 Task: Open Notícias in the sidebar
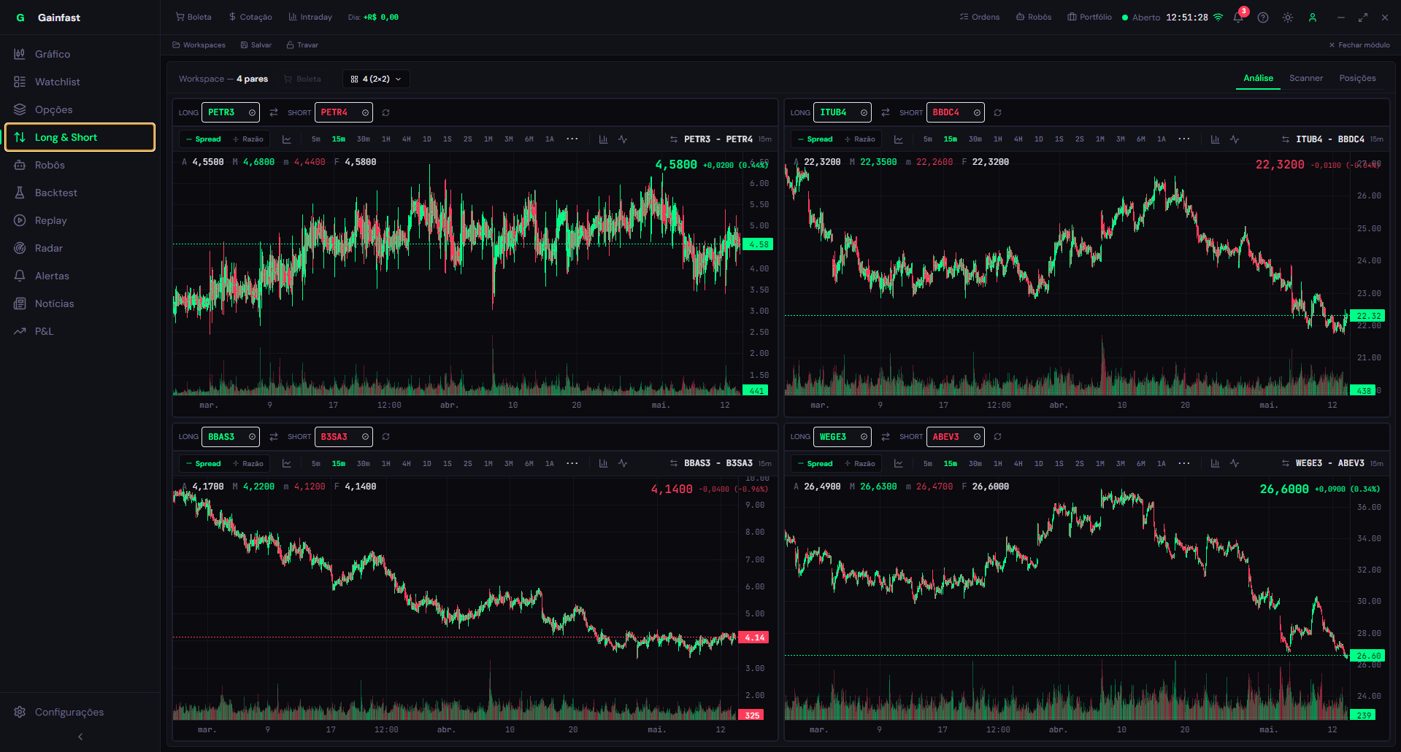click(x=80, y=303)
